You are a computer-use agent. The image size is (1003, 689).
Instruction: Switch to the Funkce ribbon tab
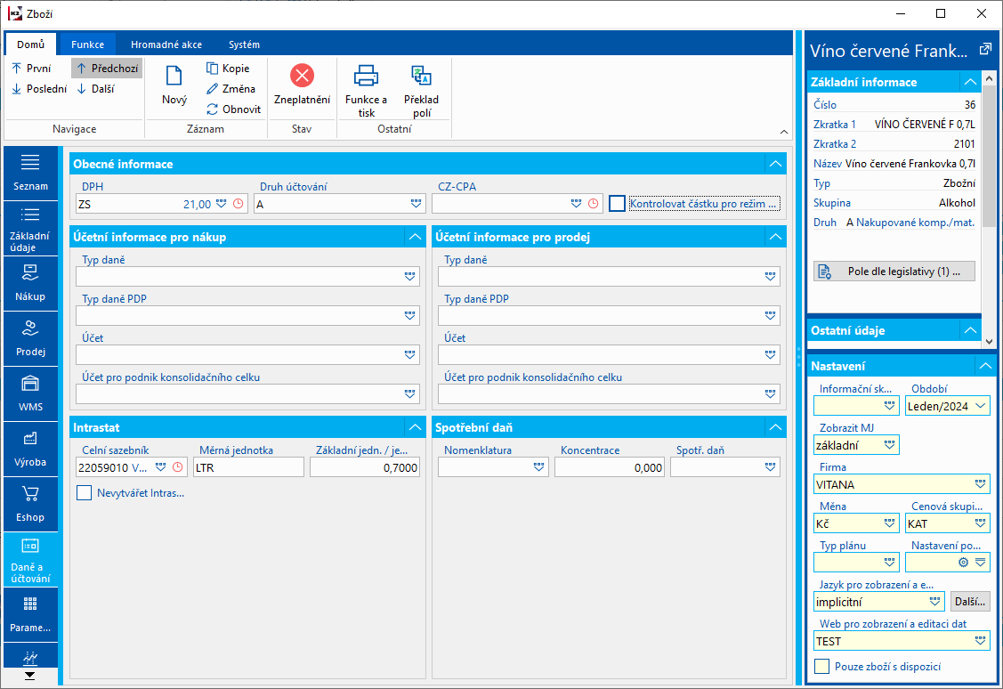click(x=87, y=45)
